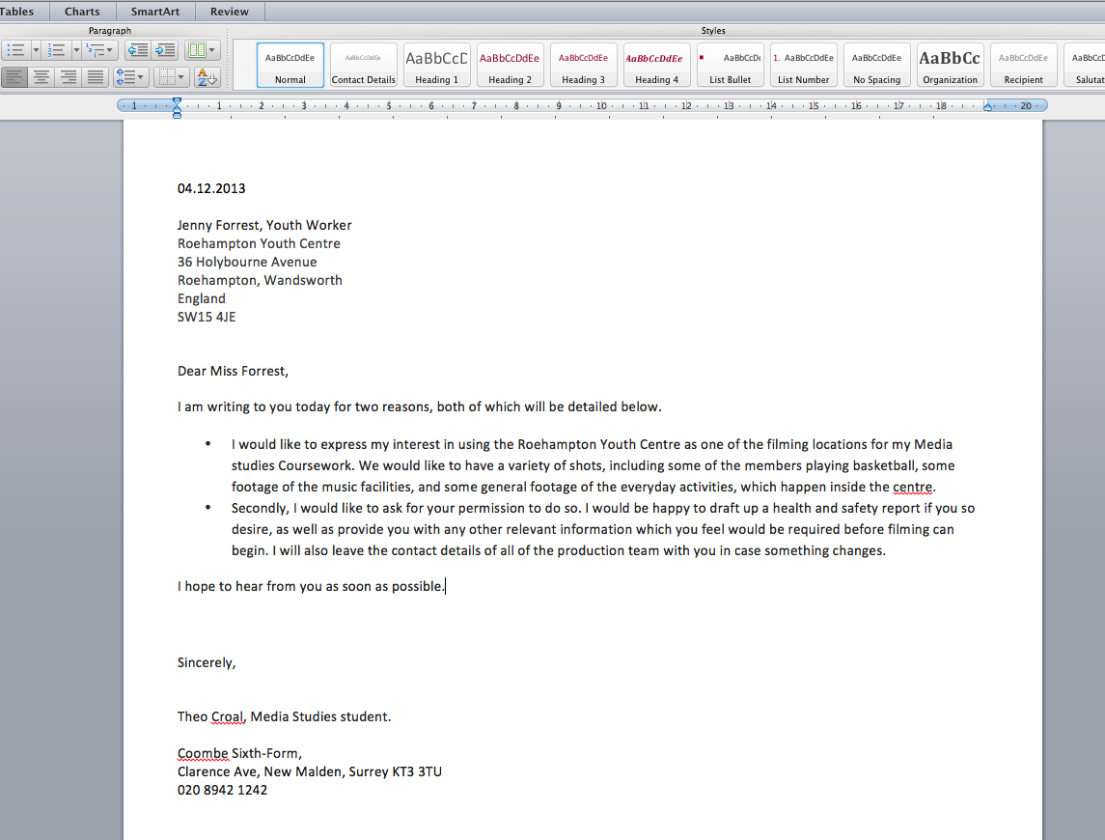Click the 'Sincerely,' closing line
Screen dimensions: 1105x840
pos(207,662)
